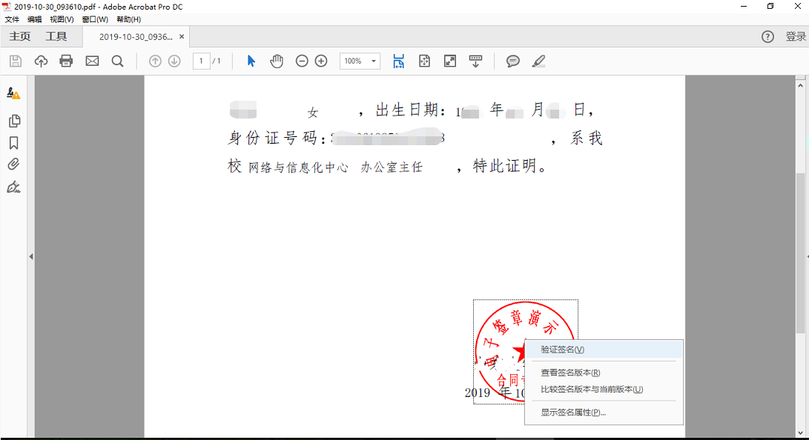Go to the next page arrow
809x440 pixels.
point(174,61)
